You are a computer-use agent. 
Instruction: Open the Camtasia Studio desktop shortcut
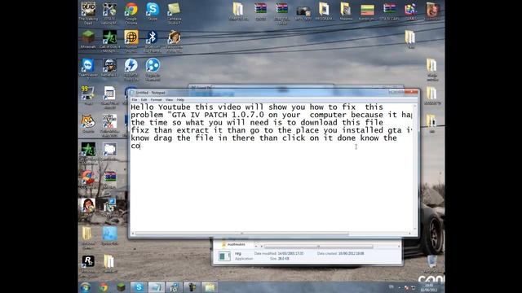click(x=174, y=13)
